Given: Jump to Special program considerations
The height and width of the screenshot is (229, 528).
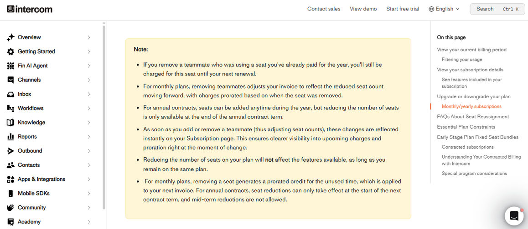Looking at the screenshot, I should (474, 174).
